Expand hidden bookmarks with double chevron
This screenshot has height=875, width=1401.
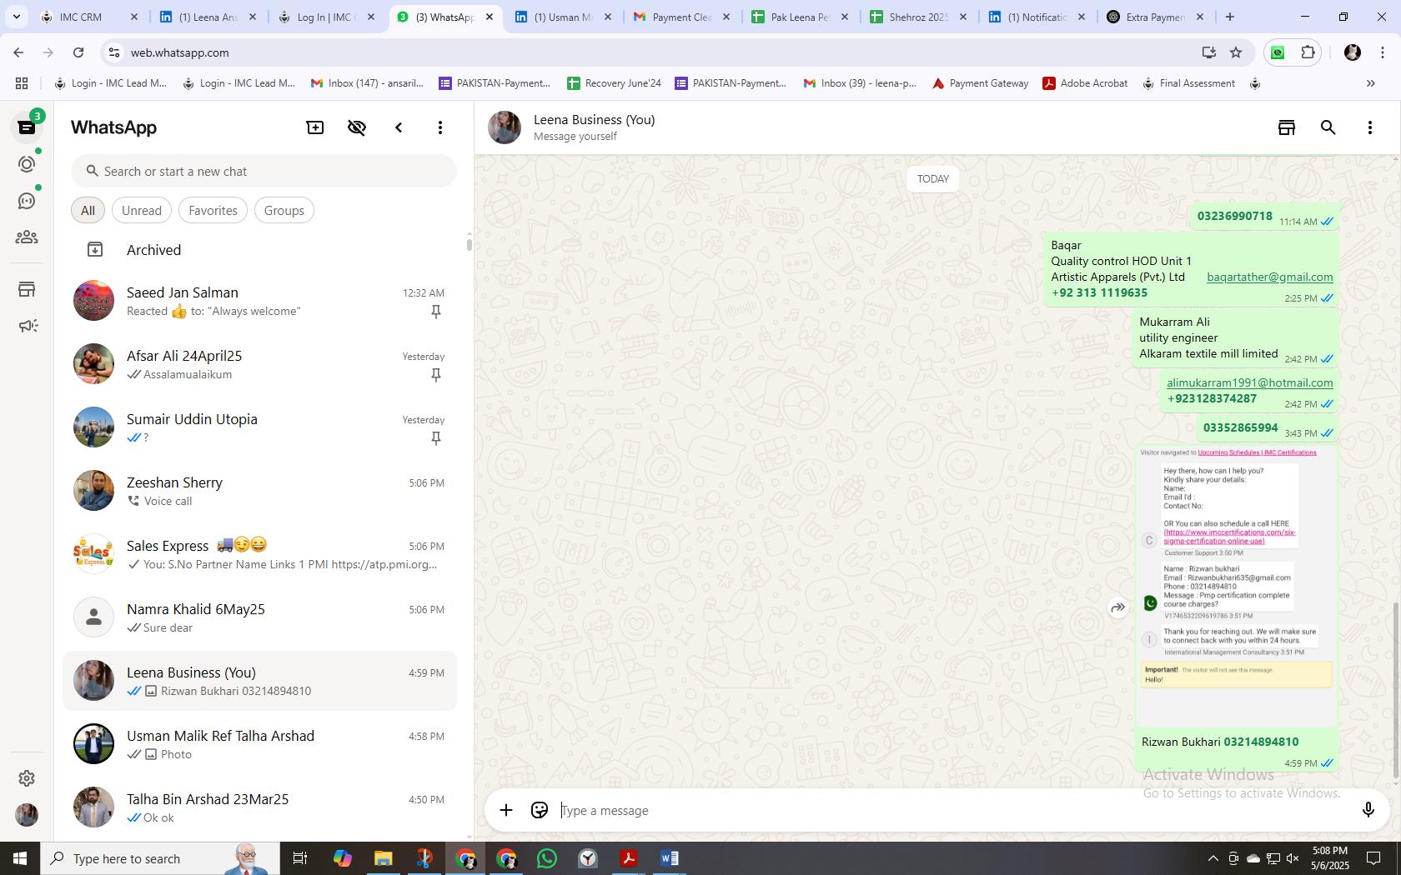[1370, 83]
